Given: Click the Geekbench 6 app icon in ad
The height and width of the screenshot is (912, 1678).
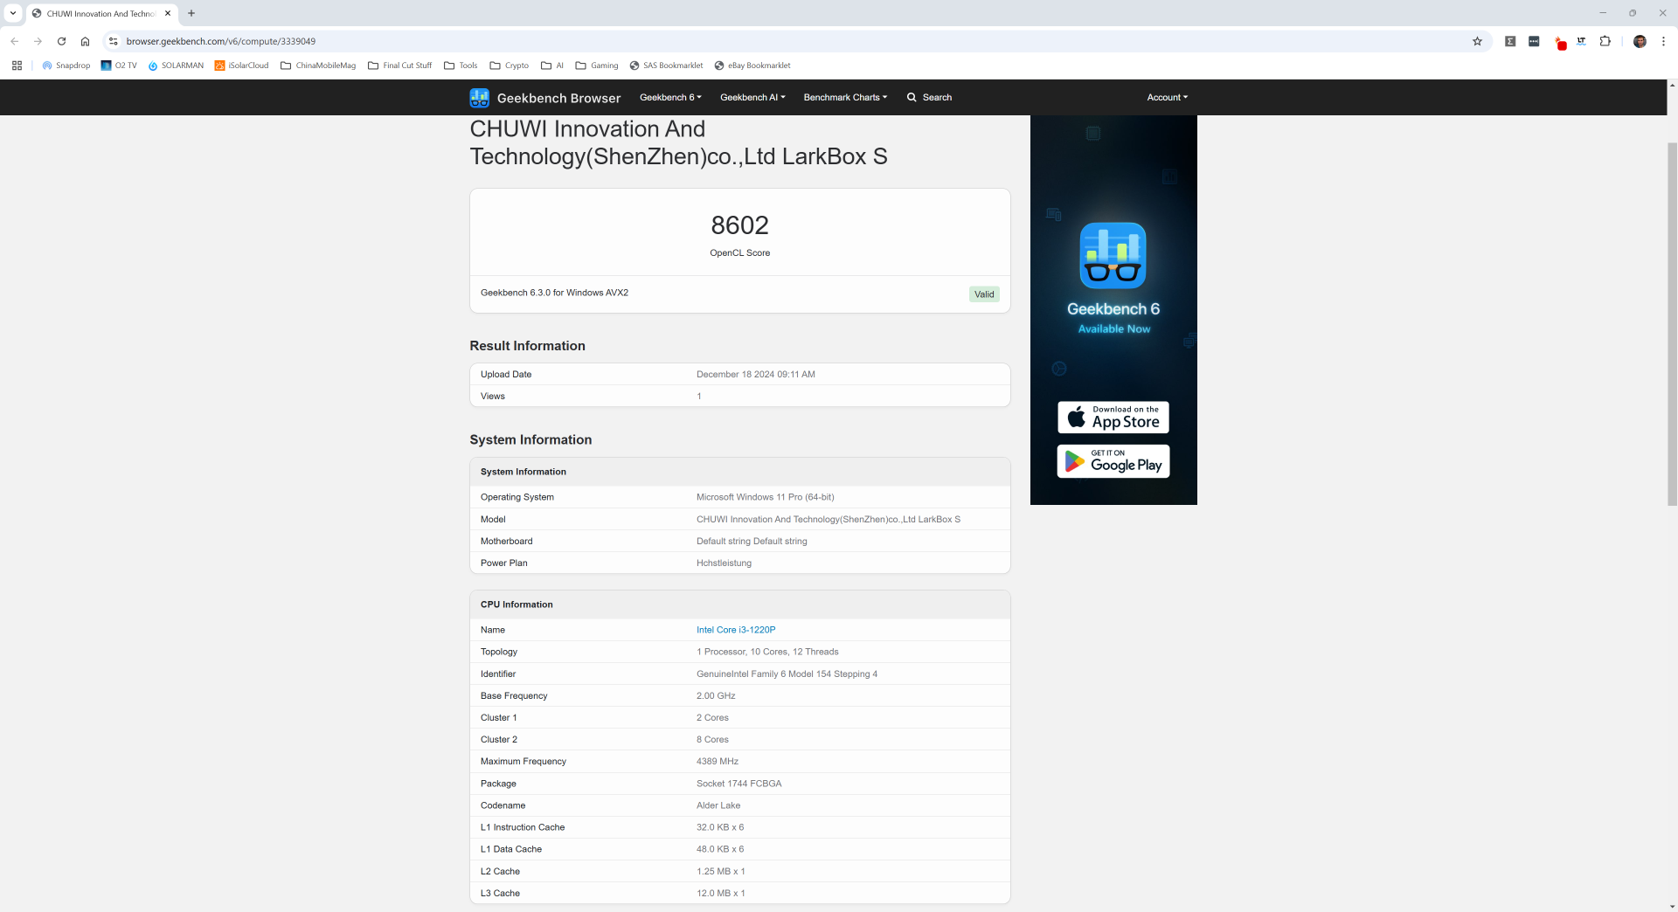Looking at the screenshot, I should click(x=1113, y=255).
